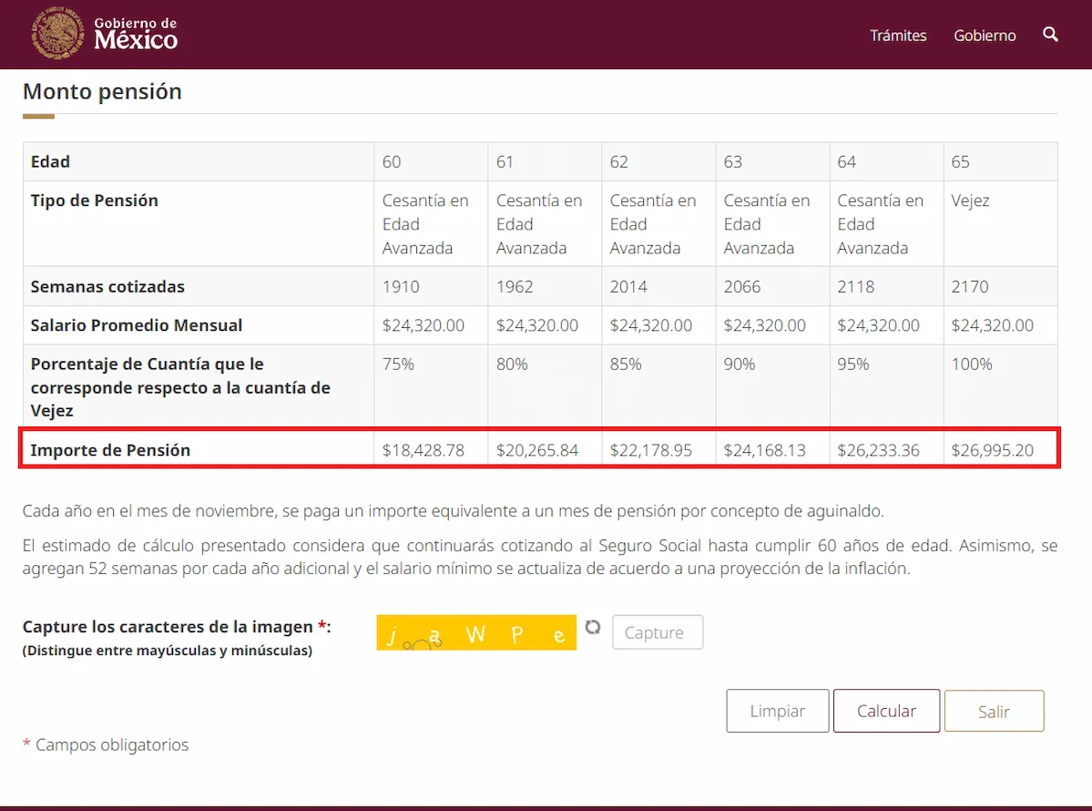Click the Importe de Pensión row label

tap(110, 450)
